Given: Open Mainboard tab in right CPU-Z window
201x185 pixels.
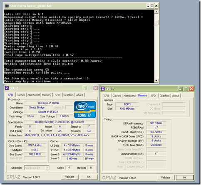Looking at the screenshot, I should coord(129,96).
